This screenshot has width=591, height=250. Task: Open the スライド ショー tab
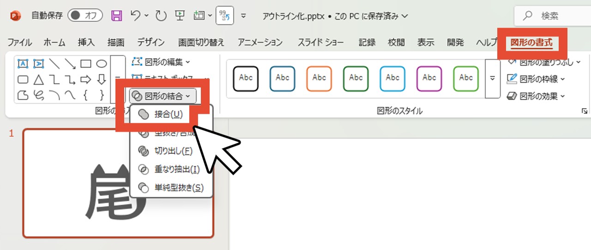click(x=320, y=43)
